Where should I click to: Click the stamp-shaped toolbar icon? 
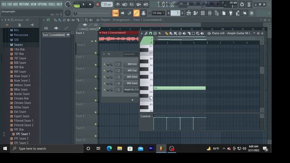pos(143,13)
